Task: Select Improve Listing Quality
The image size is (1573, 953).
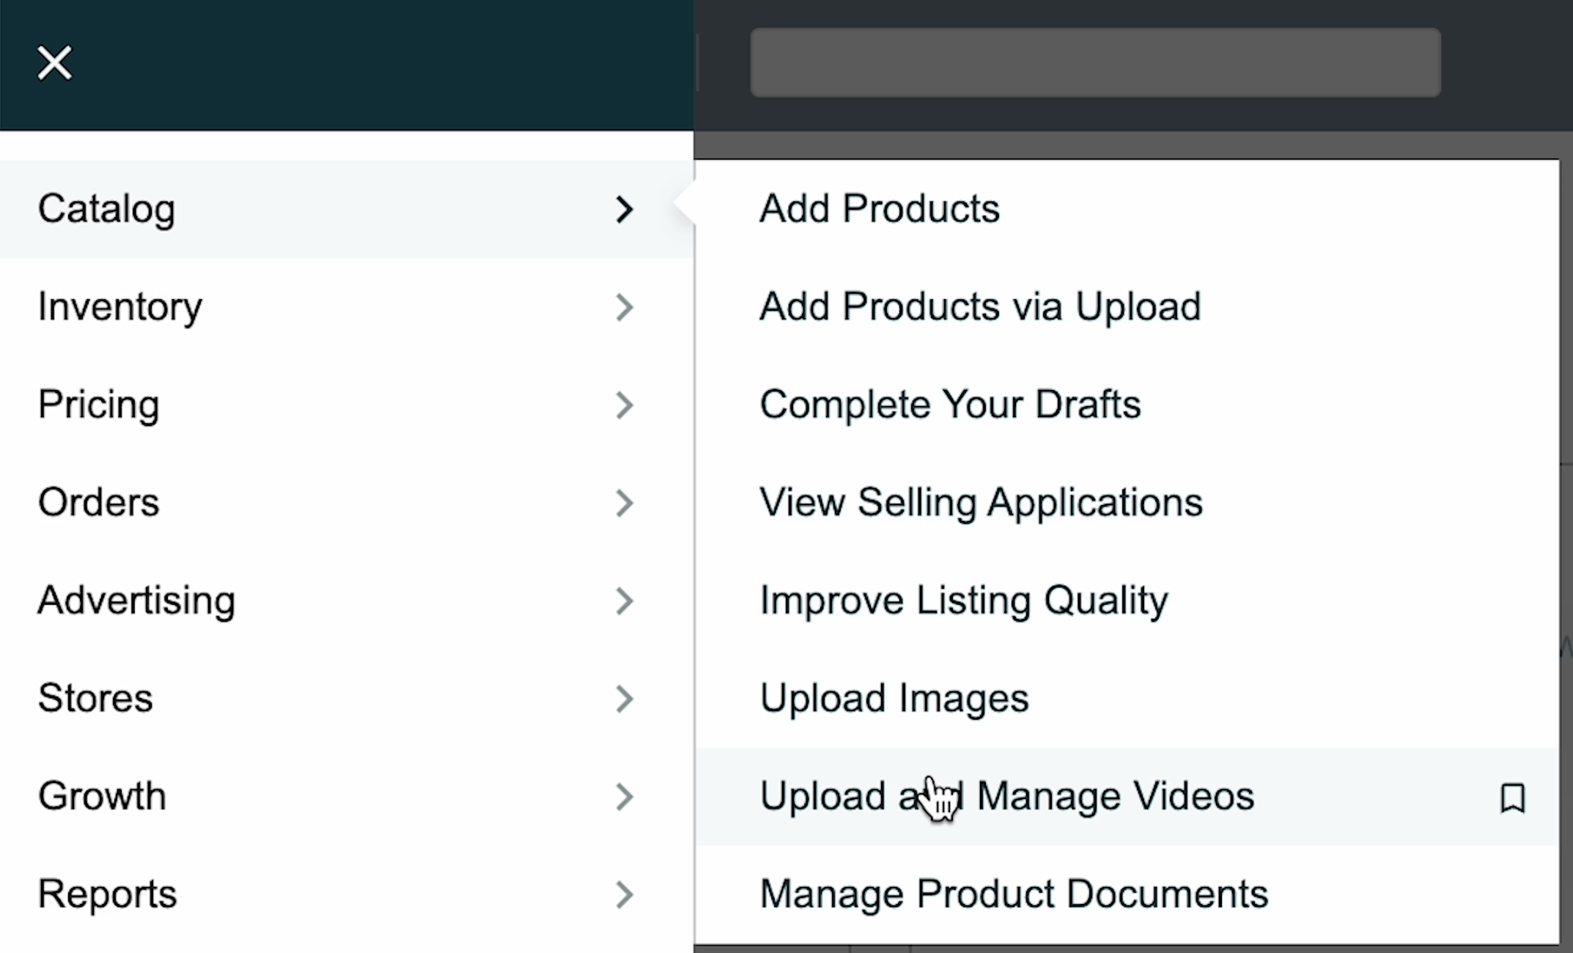Action: (963, 600)
